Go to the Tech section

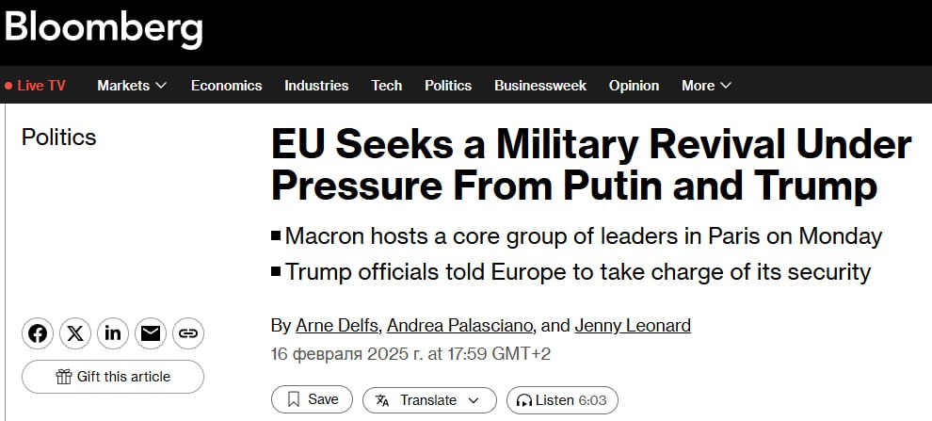pos(386,86)
